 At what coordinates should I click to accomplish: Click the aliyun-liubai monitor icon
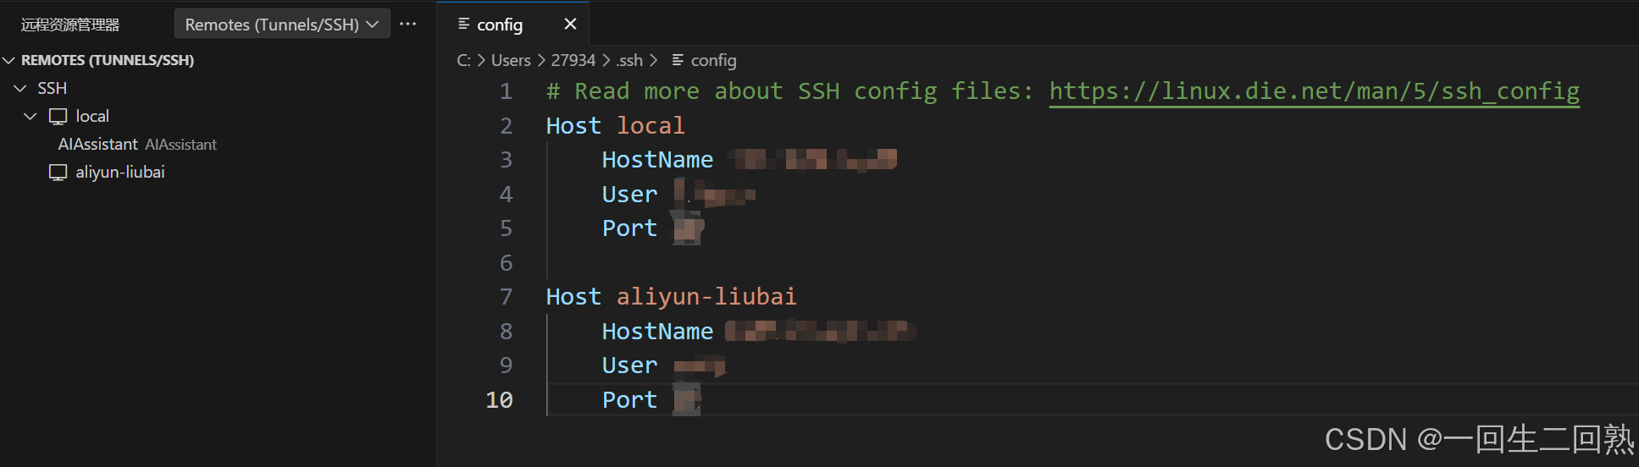tap(58, 173)
